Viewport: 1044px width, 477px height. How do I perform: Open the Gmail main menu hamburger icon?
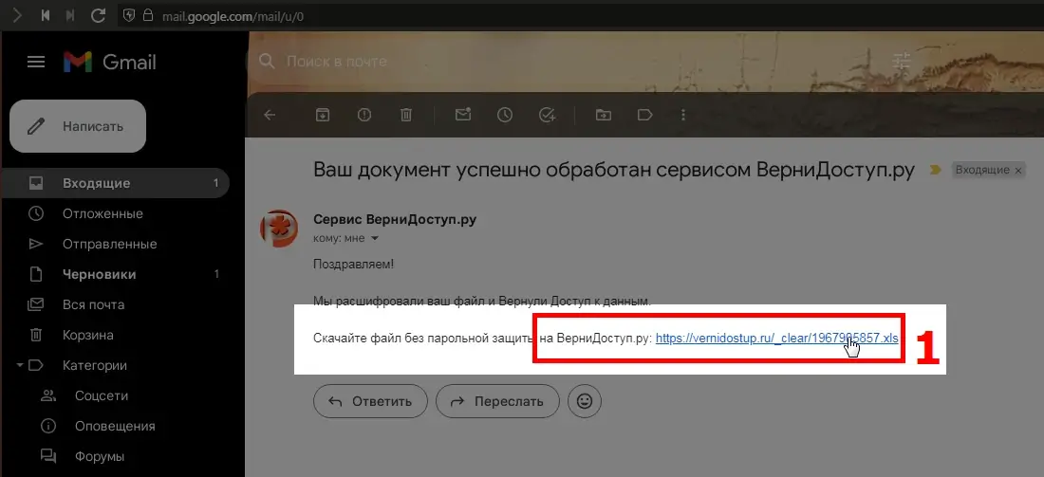[35, 62]
